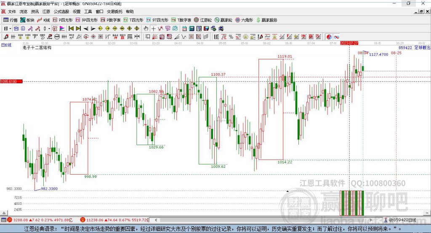The height and width of the screenshot is (233, 431).
Task: Open the 公式选股 menu
Action: 61,12
